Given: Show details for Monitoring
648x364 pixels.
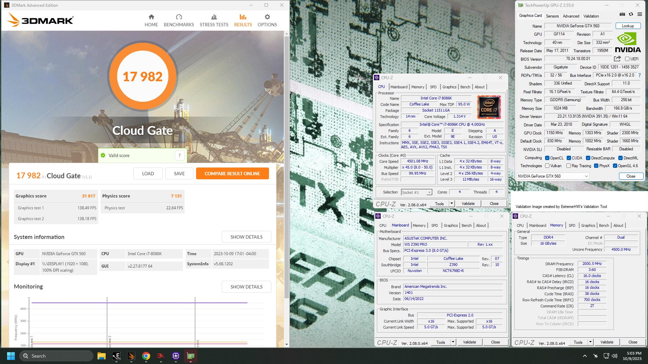Looking at the screenshot, I should [x=246, y=287].
